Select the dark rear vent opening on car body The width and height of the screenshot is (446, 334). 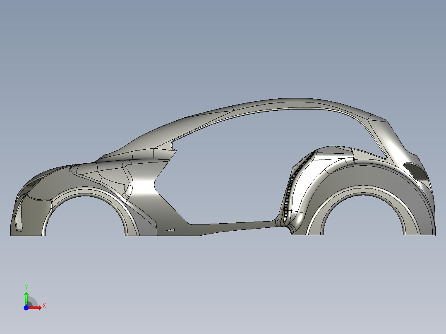click(x=416, y=172)
